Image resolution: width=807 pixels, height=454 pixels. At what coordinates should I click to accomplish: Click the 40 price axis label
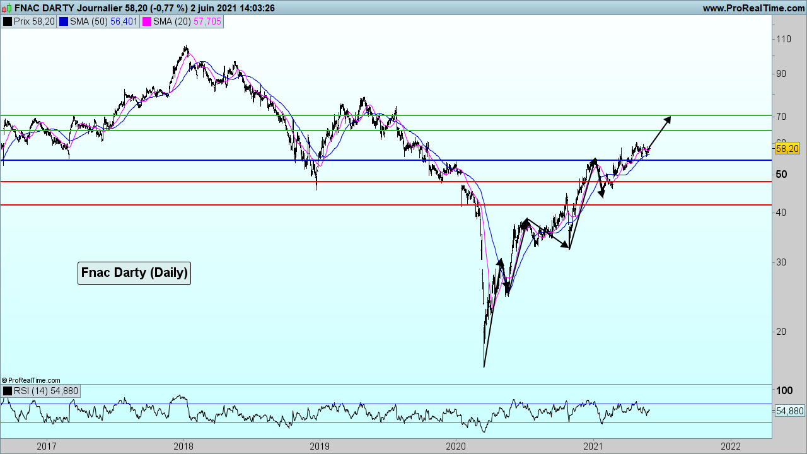click(x=781, y=212)
